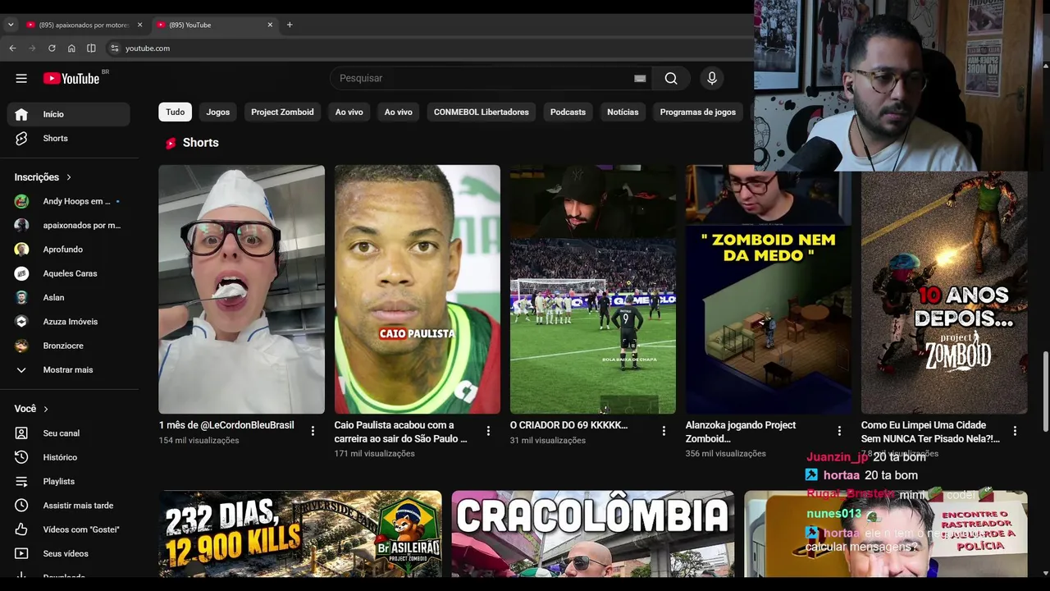Viewport: 1050px width, 591px height.
Task: Open the Azuza Imóveis channel
Action: pos(69,322)
